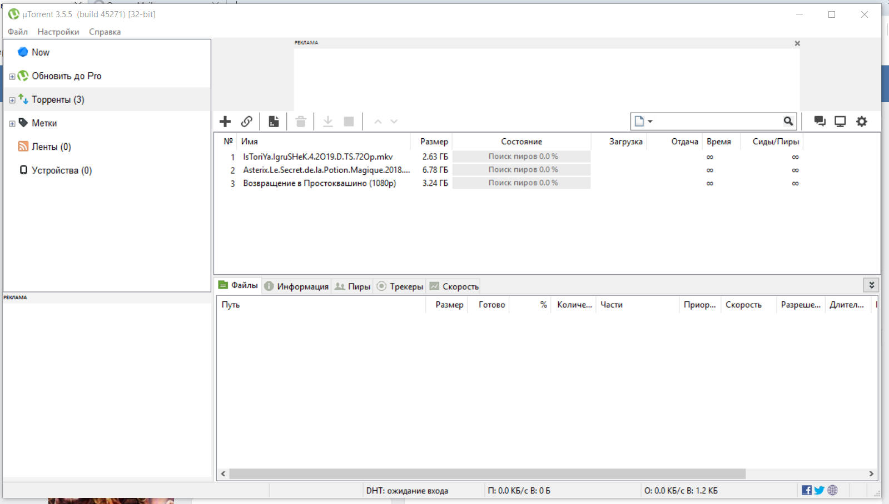Sort torrents by Отдача column header
Image resolution: width=889 pixels, height=504 pixels.
tap(674, 142)
